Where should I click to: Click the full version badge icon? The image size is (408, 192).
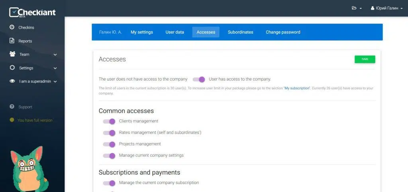tap(12, 120)
